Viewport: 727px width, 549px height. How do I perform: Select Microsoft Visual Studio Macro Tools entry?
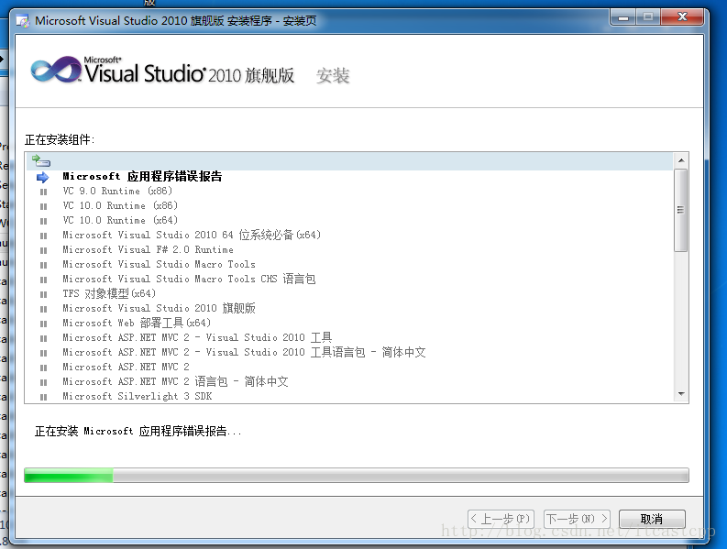click(x=159, y=264)
